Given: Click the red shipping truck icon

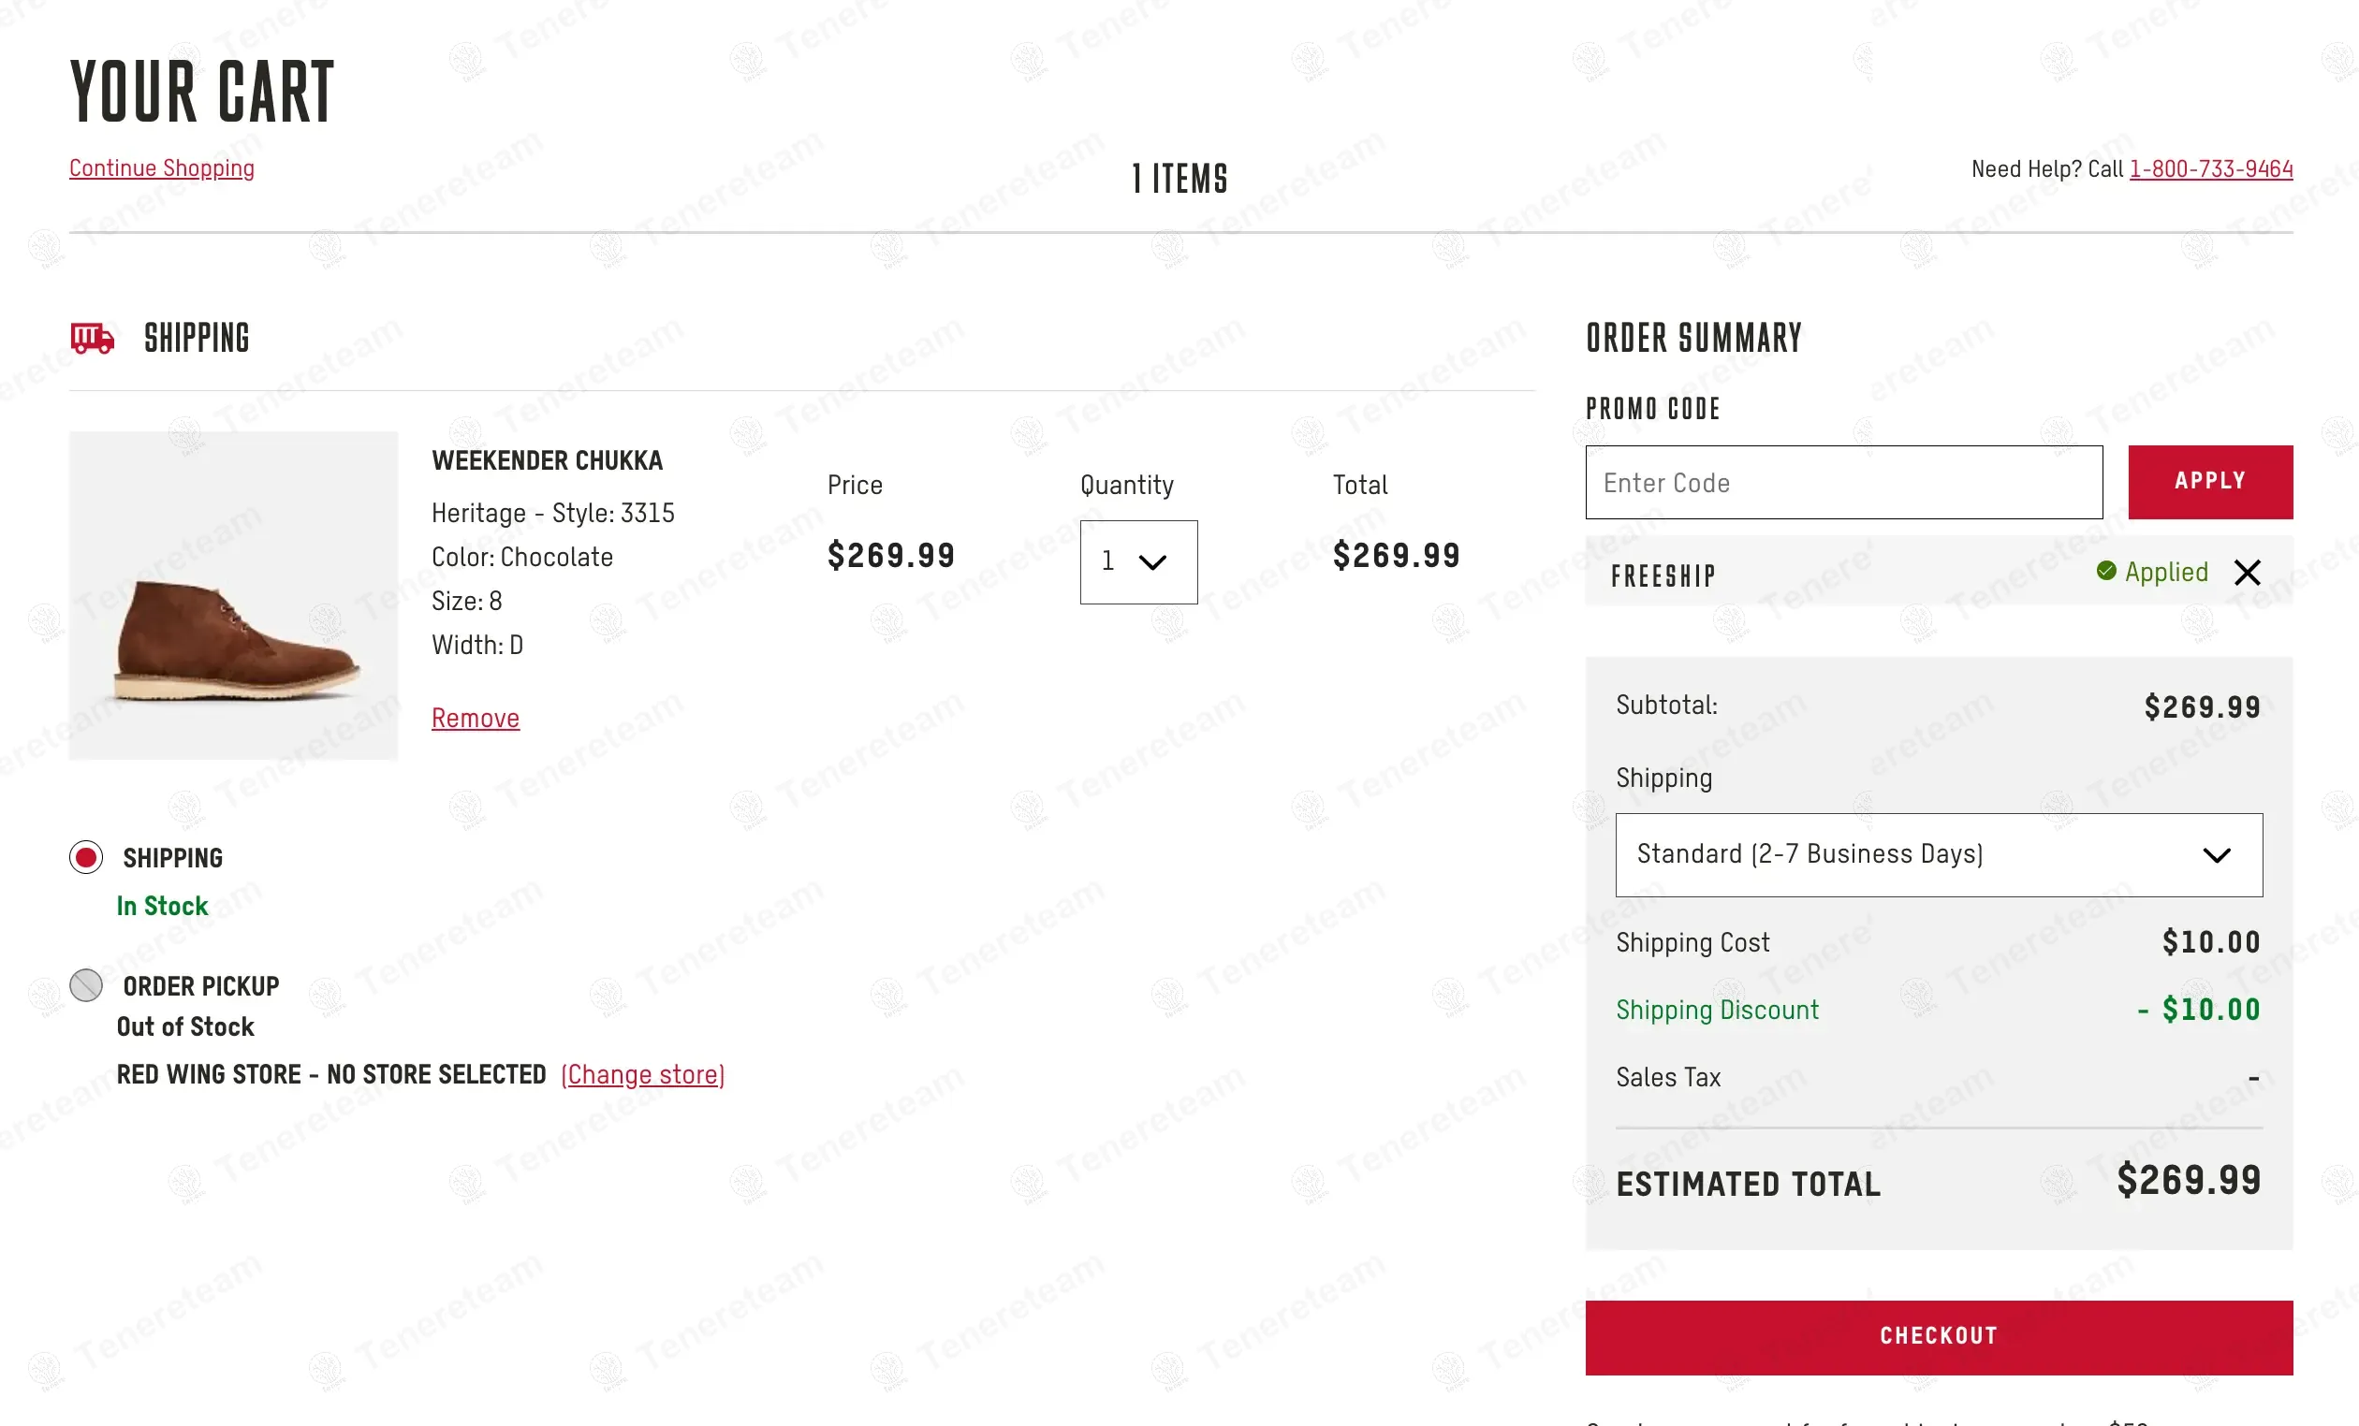Looking at the screenshot, I should 93,338.
